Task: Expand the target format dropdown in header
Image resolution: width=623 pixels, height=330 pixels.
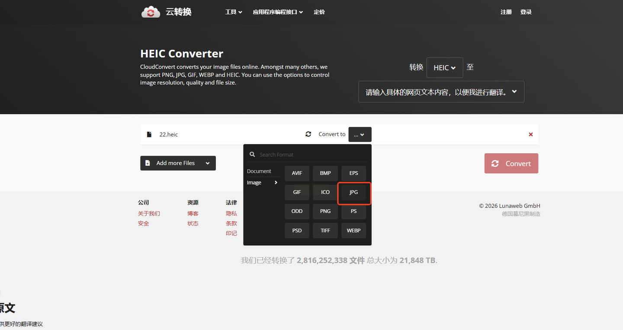Action: click(x=441, y=92)
